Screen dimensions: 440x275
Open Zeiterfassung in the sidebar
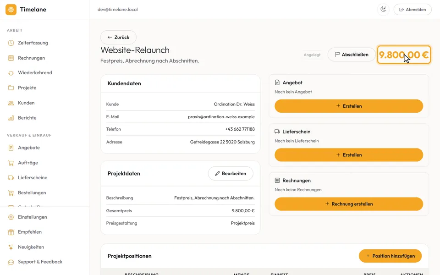(33, 43)
